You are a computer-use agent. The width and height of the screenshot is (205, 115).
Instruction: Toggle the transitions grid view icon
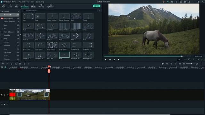[x=99, y=11]
